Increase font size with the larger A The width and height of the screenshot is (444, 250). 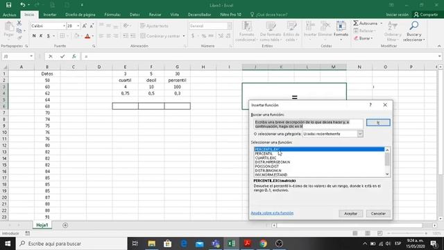click(x=85, y=26)
